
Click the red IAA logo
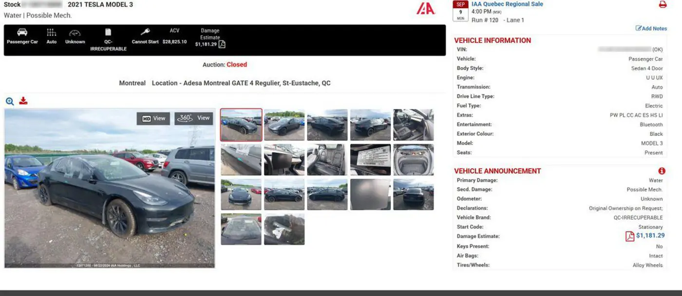[x=425, y=9]
